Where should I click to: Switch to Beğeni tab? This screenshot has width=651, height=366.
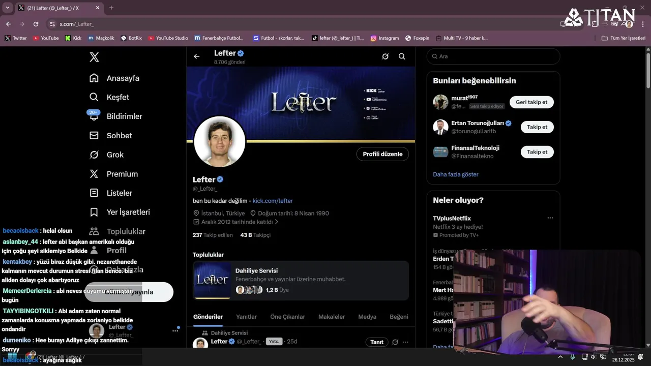click(399, 317)
